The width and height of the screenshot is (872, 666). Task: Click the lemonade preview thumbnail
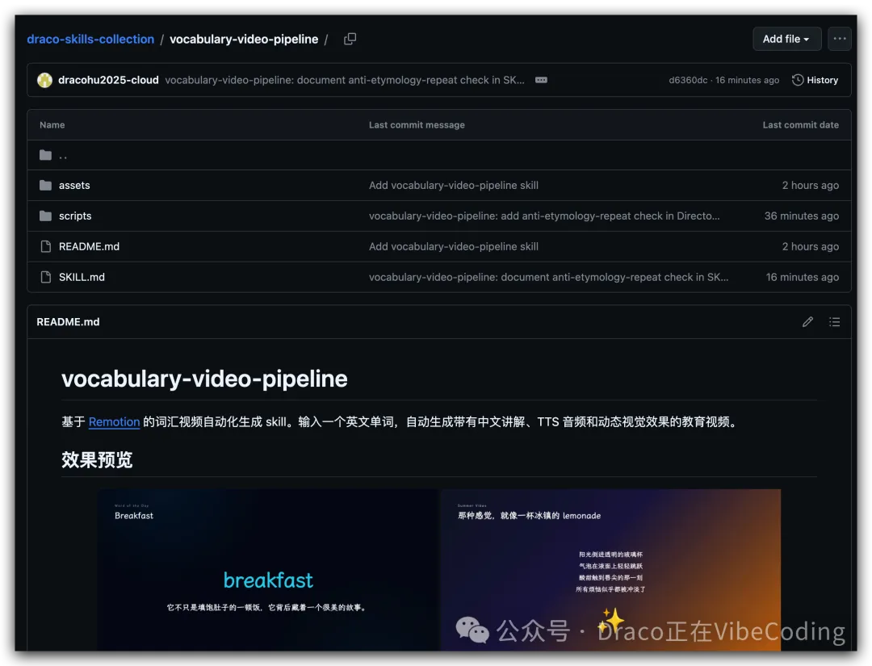coord(610,569)
